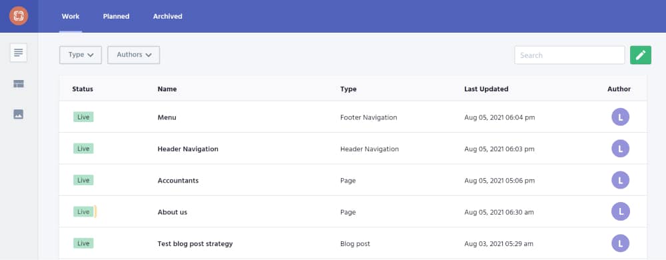The image size is (666, 260).
Task: Click the date Aug 05, 2021 06:30 am
Action: (499, 212)
